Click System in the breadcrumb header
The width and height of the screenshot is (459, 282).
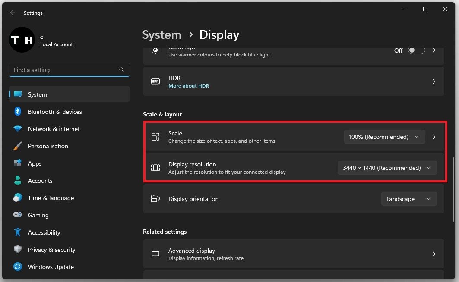(x=162, y=35)
